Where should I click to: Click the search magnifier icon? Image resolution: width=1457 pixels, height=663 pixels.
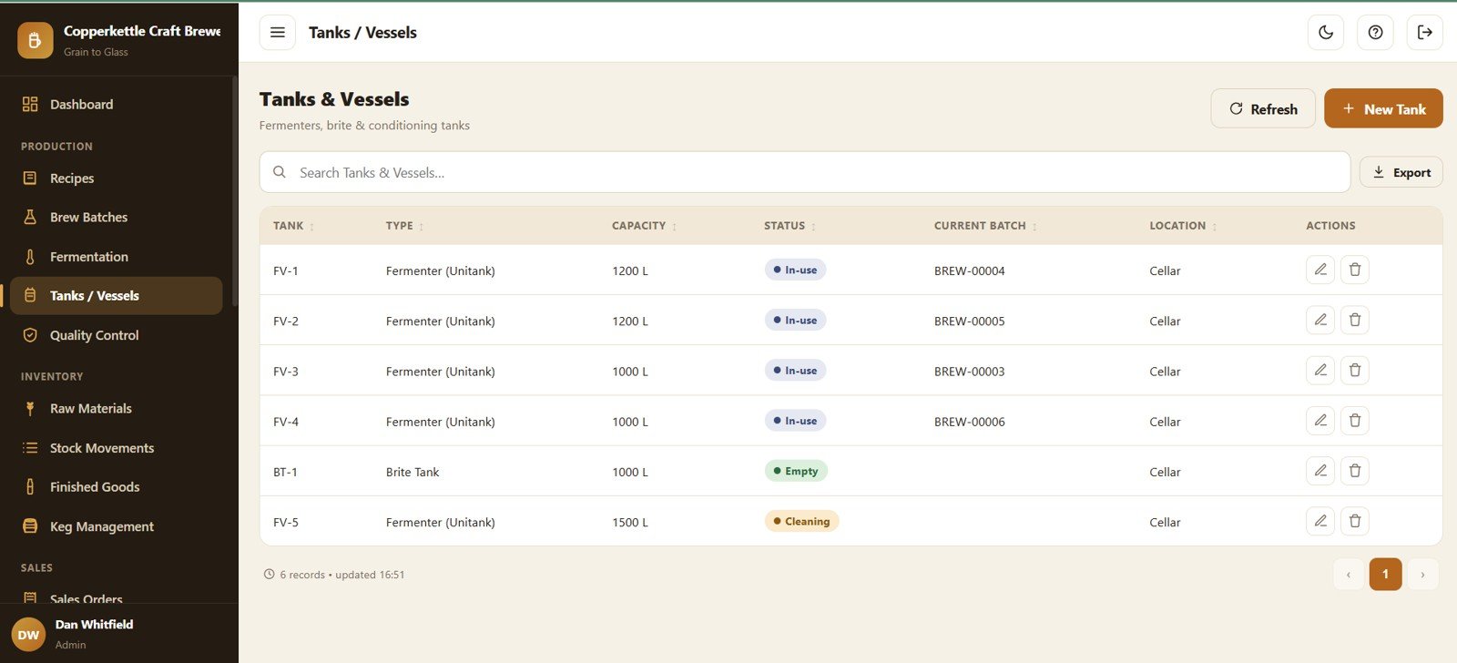[x=280, y=172]
